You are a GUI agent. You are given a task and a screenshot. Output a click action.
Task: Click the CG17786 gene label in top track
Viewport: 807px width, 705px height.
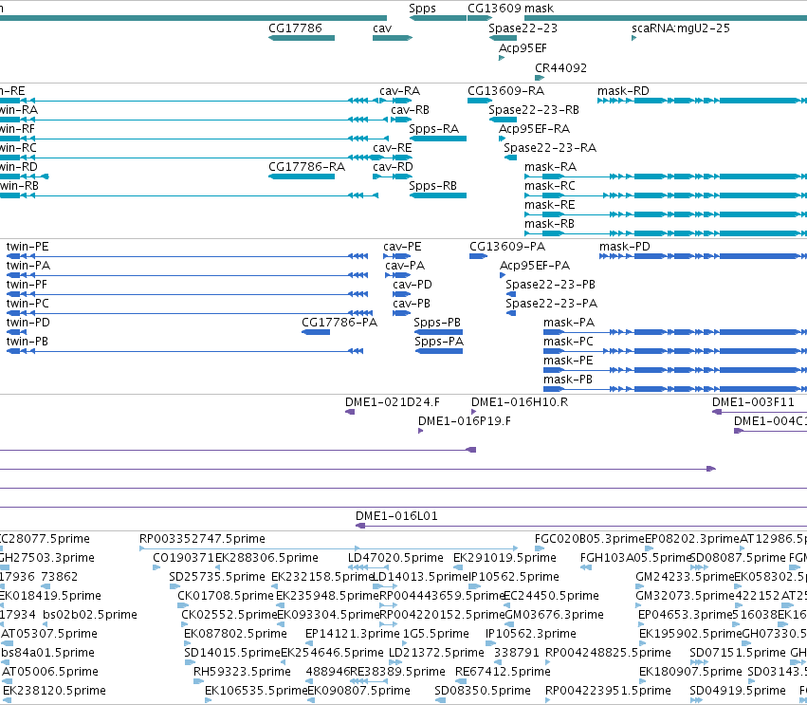(x=295, y=28)
